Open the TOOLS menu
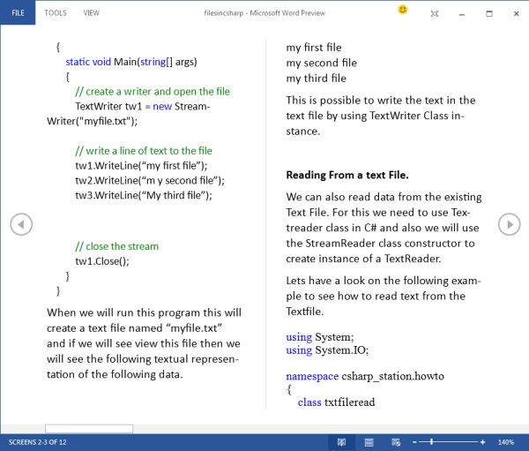 (56, 13)
